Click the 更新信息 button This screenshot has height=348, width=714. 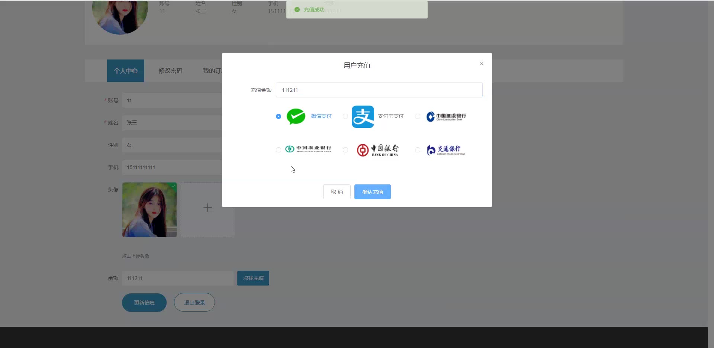click(144, 303)
